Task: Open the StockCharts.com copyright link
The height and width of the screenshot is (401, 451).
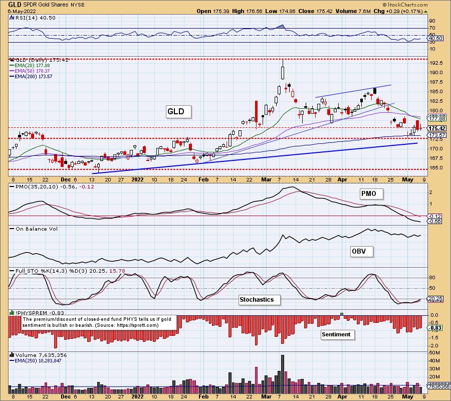Action: tap(405, 5)
